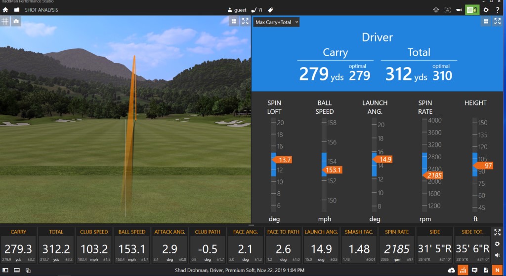Click the Total optimal 310 value
The height and width of the screenshot is (276, 506).
pyautogui.click(x=442, y=76)
